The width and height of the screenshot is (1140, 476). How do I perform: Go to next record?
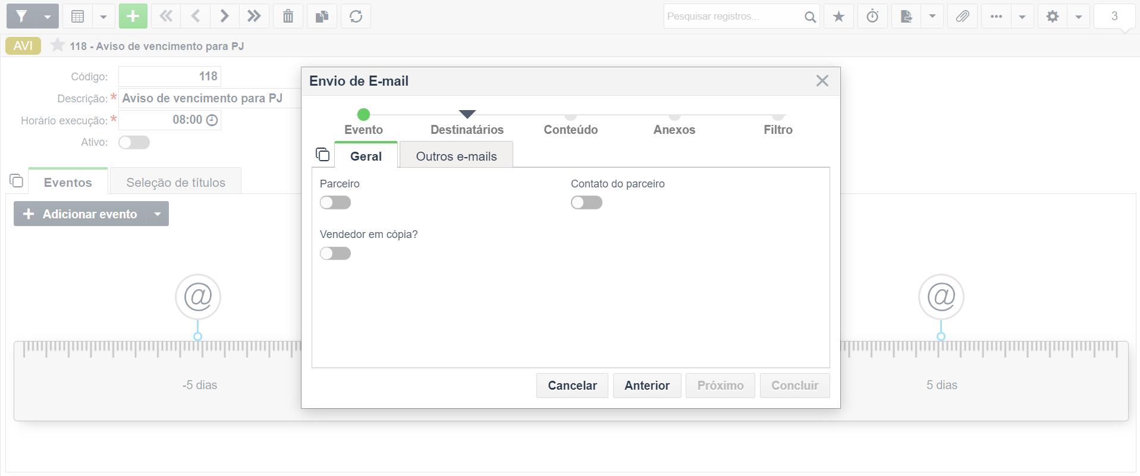(224, 16)
